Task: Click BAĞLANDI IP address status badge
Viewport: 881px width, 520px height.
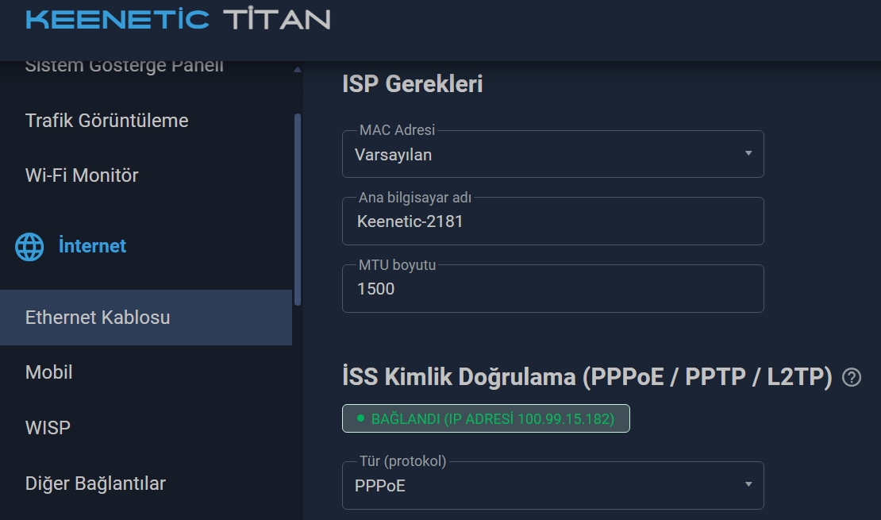Action: tap(486, 418)
